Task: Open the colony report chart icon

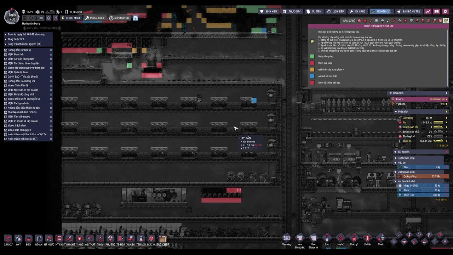Action: click(428, 11)
